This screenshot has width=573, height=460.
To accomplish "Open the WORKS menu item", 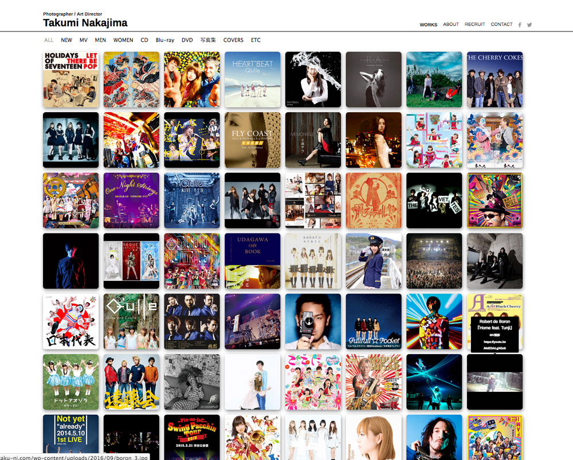I will (x=428, y=25).
